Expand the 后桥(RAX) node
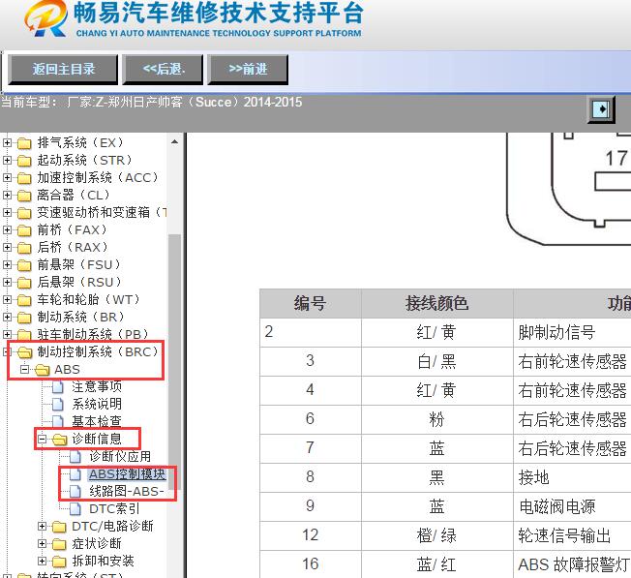This screenshot has height=578, width=631. click(7, 247)
